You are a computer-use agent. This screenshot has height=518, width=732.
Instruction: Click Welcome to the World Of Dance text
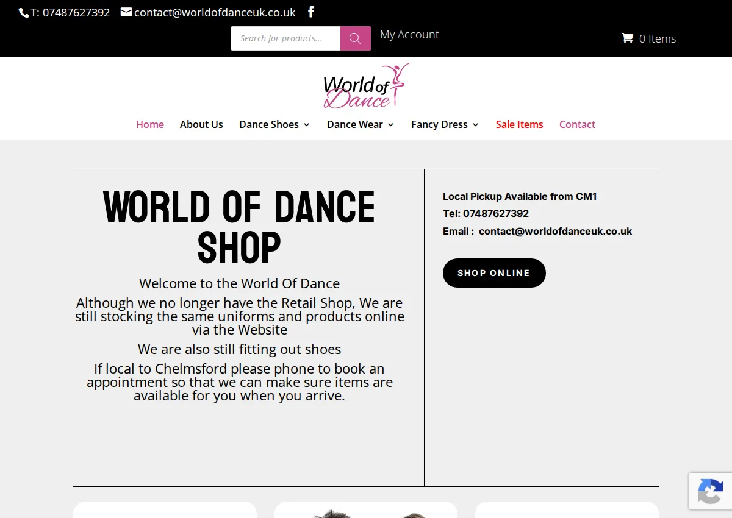[x=239, y=283]
